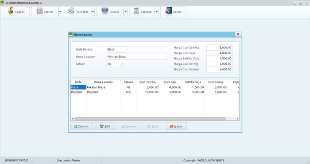
Task: Open the Display menu button
Action: pos(110,11)
